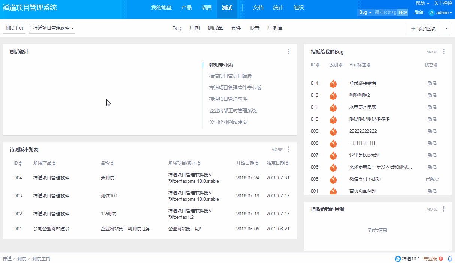Image resolution: width=455 pixels, height=263 pixels.
Task: Focus the ID search input field
Action: coord(385,12)
